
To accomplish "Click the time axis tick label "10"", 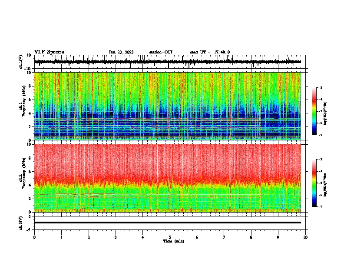I will tap(305, 237).
